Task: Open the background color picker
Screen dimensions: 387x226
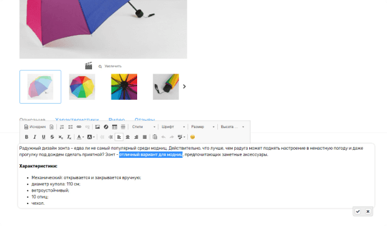Action: (x=91, y=137)
